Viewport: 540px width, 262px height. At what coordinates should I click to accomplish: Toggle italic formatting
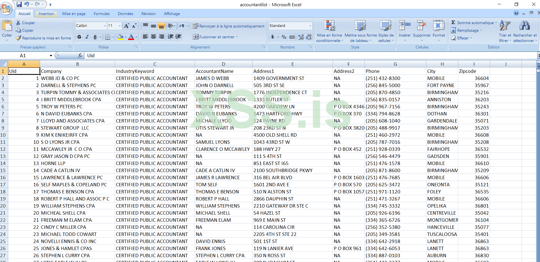87,37
